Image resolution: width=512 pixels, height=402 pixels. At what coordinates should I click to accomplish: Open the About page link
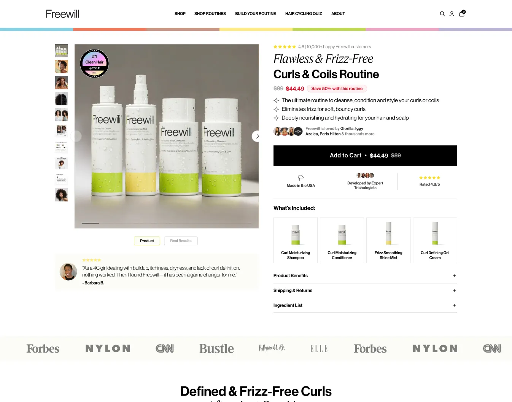(338, 14)
